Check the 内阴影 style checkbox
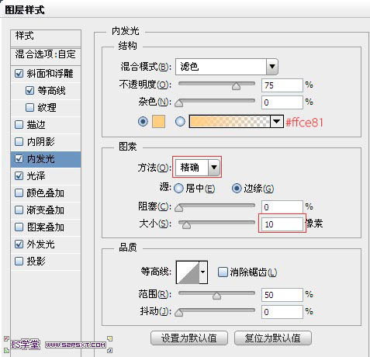370x357 pixels. pyautogui.click(x=19, y=141)
